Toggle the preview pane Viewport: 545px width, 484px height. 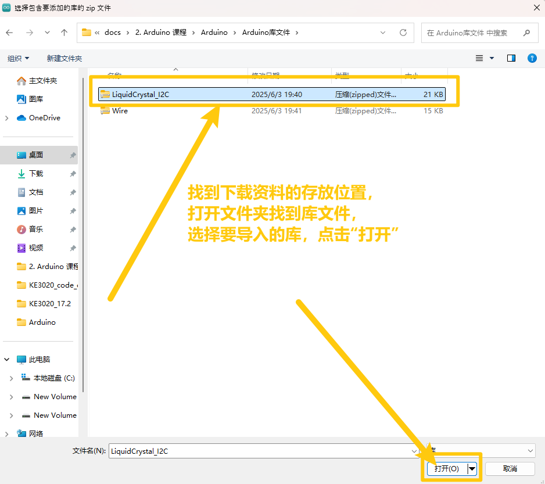pyautogui.click(x=511, y=58)
